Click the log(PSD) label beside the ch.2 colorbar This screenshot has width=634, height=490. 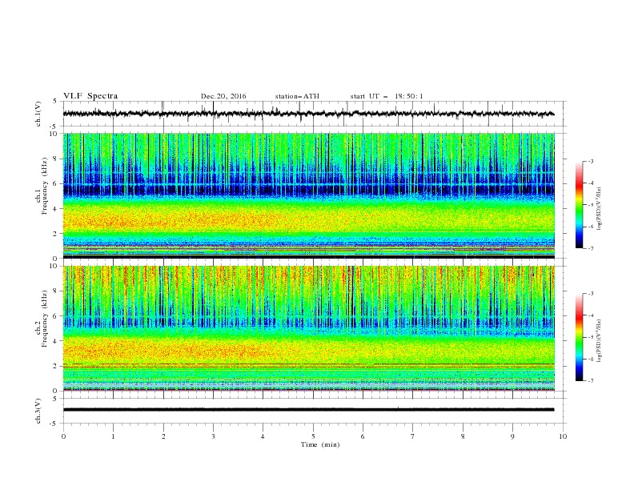[x=599, y=341]
